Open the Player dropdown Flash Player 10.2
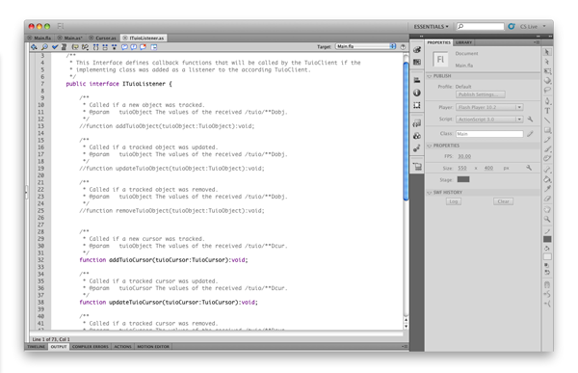The height and width of the screenshot is (373, 578). tap(489, 107)
